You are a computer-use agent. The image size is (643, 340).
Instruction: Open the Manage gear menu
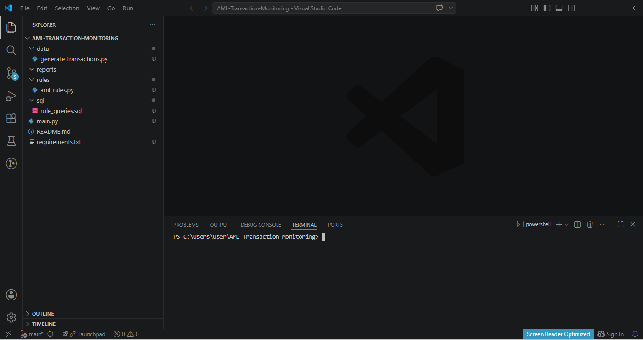tap(11, 317)
